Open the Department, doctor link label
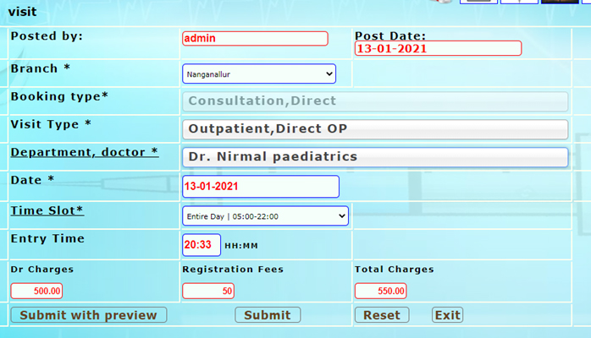591x338 pixels. [x=84, y=152]
